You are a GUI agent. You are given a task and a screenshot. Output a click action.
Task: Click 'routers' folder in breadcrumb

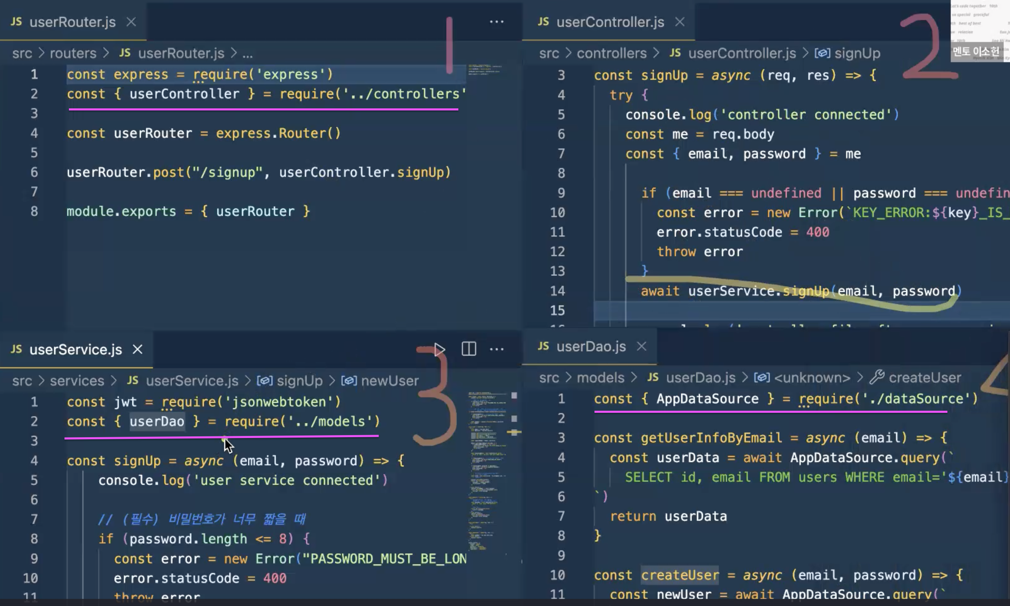point(73,53)
